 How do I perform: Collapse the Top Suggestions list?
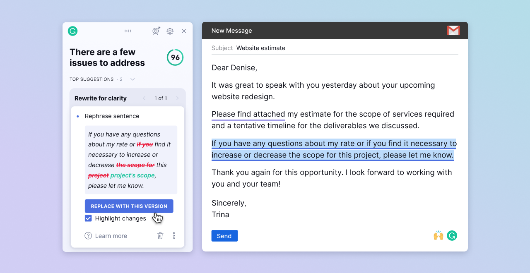click(x=132, y=79)
